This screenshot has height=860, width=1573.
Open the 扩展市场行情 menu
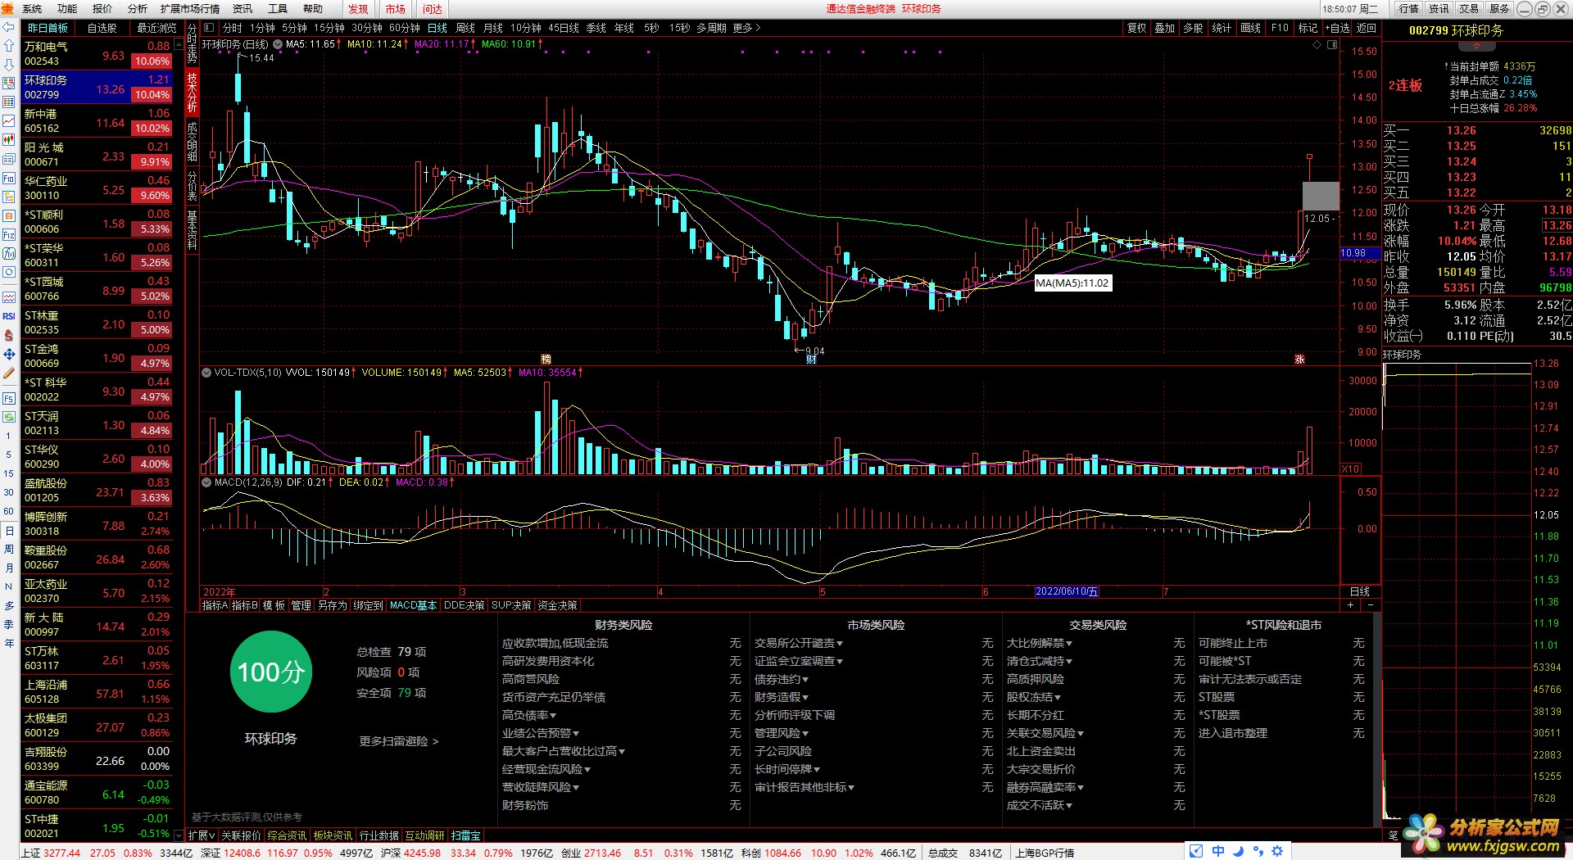pyautogui.click(x=190, y=9)
